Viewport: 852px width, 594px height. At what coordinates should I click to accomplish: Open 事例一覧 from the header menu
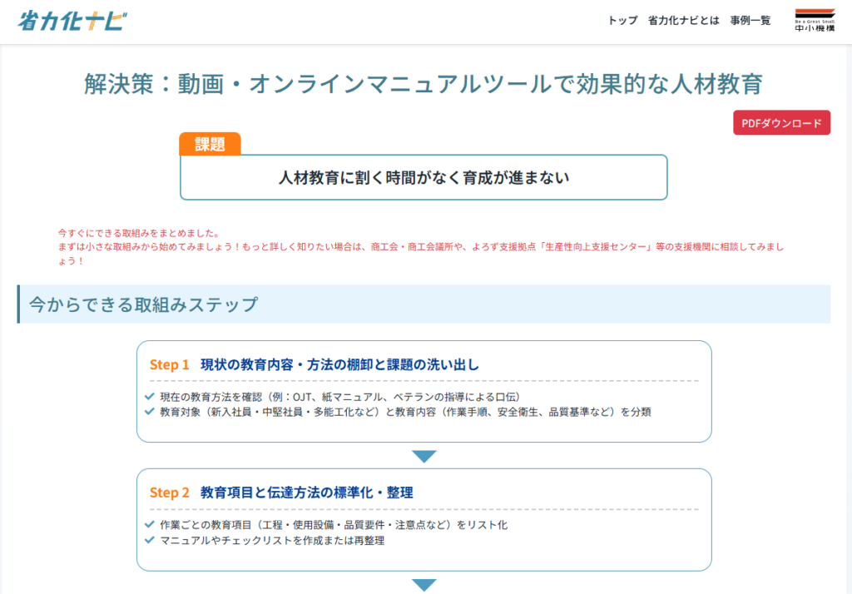(750, 21)
